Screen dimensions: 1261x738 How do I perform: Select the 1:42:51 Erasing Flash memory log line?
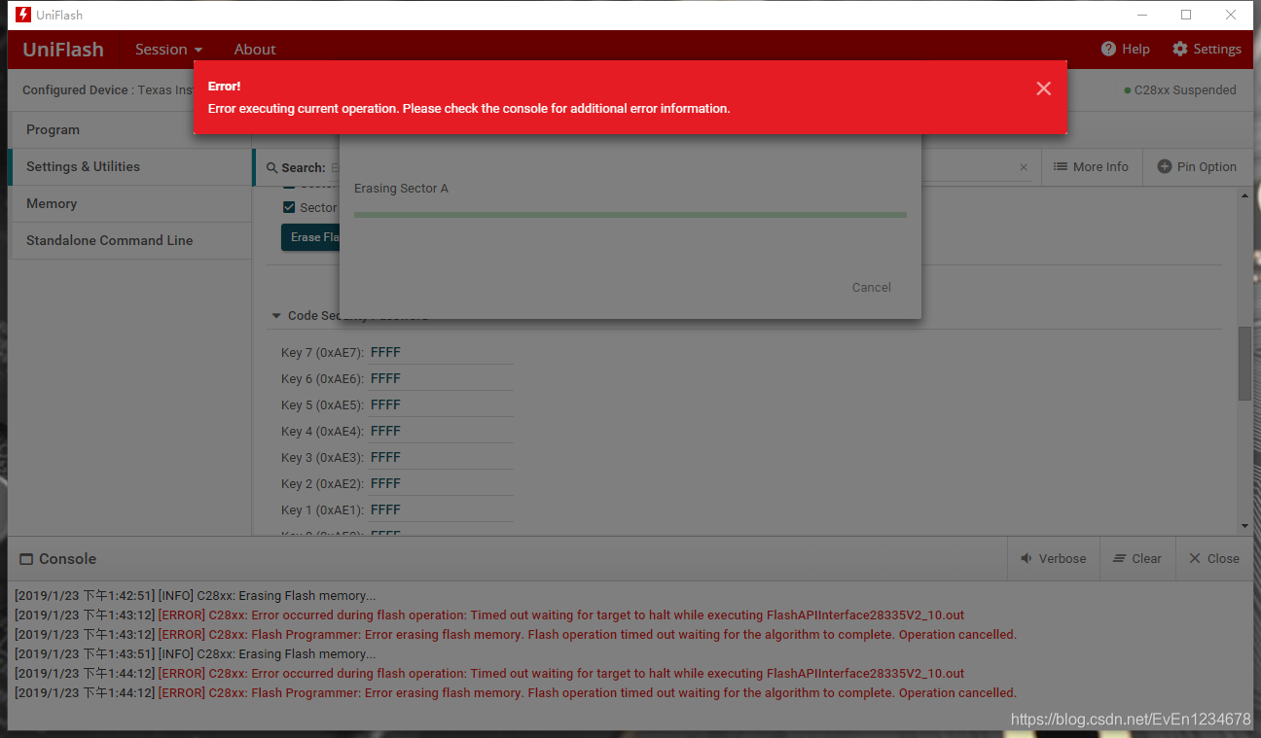[195, 596]
